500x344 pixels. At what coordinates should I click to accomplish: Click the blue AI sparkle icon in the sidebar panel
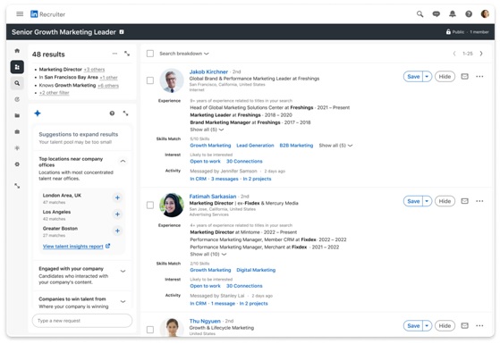pos(38,113)
